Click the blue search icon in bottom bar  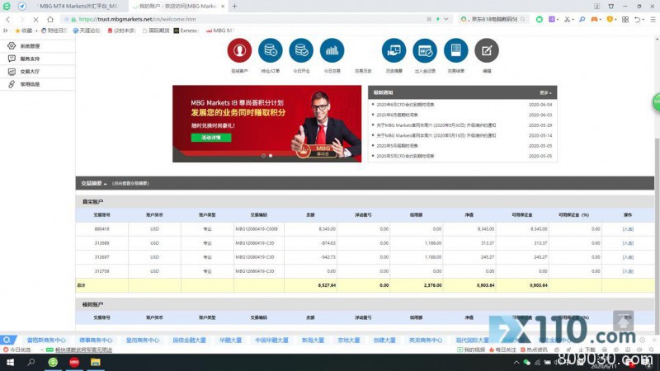(x=7, y=340)
